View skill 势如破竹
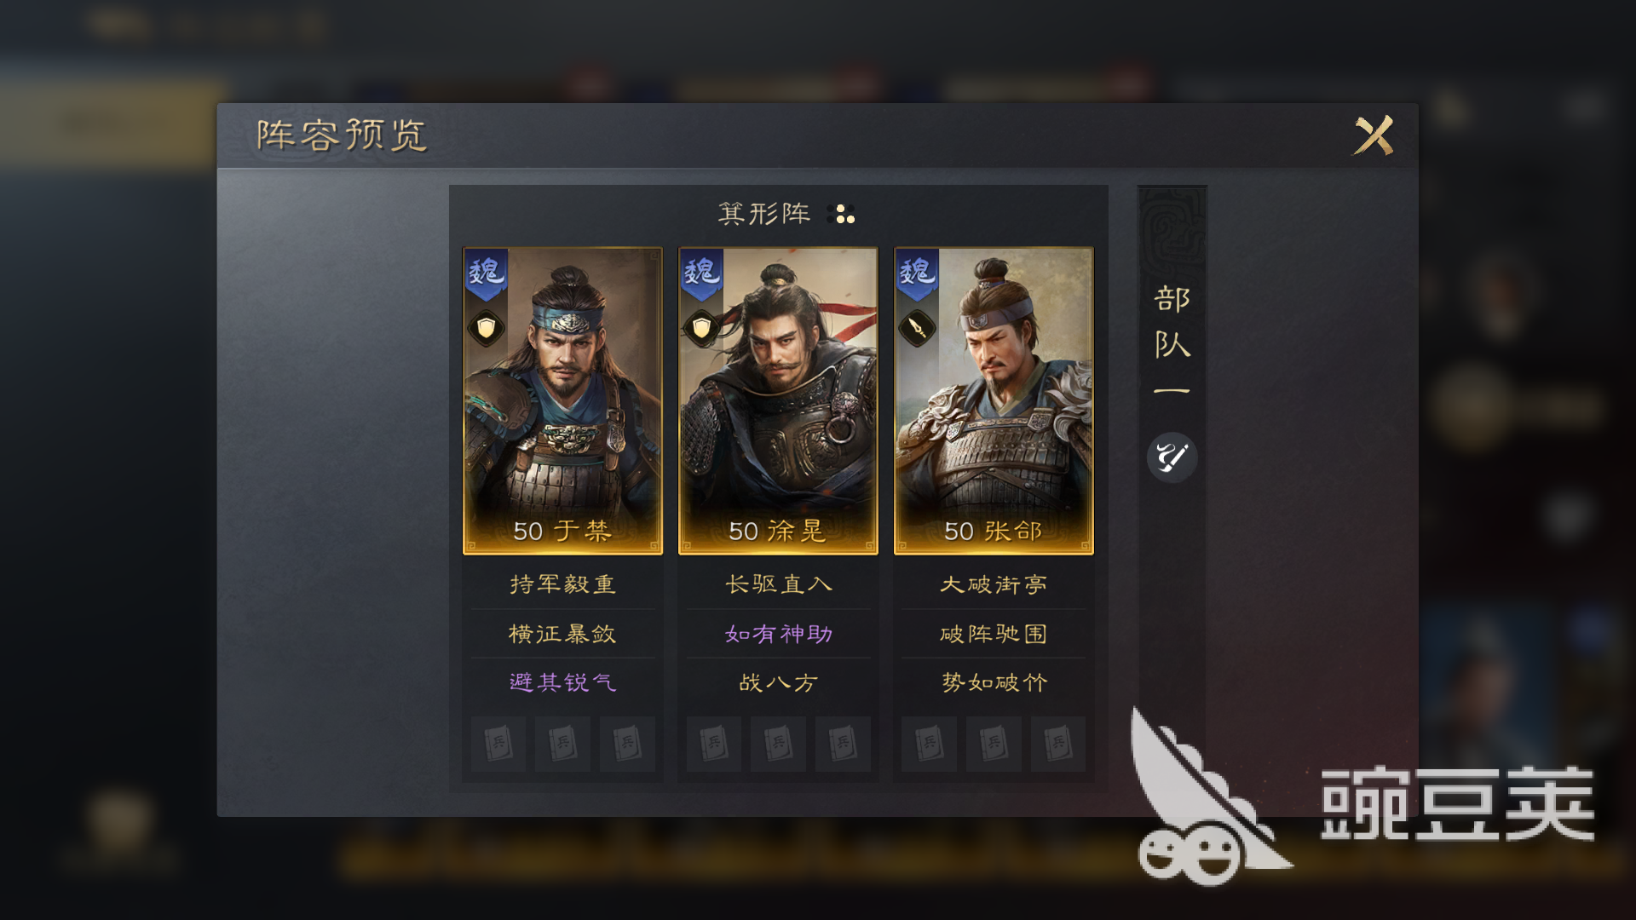Viewport: 1636px width, 920px height. [x=994, y=682]
